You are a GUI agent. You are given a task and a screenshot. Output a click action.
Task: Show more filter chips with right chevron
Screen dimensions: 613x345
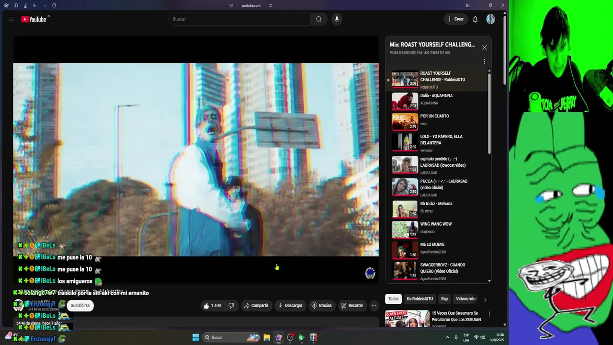[485, 299]
